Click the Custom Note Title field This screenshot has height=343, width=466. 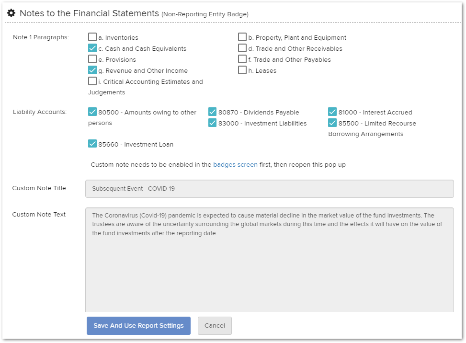click(270, 189)
